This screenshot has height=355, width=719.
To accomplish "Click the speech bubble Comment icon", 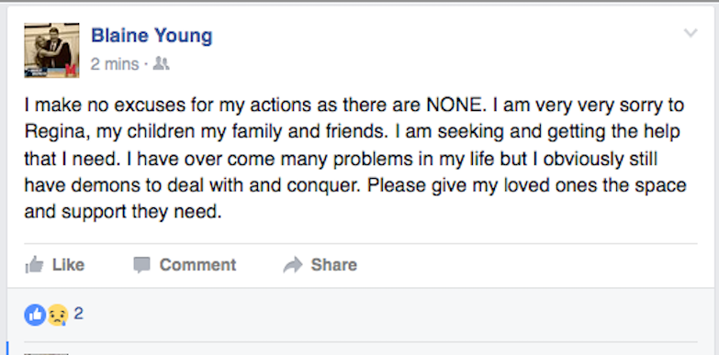I will point(141,265).
